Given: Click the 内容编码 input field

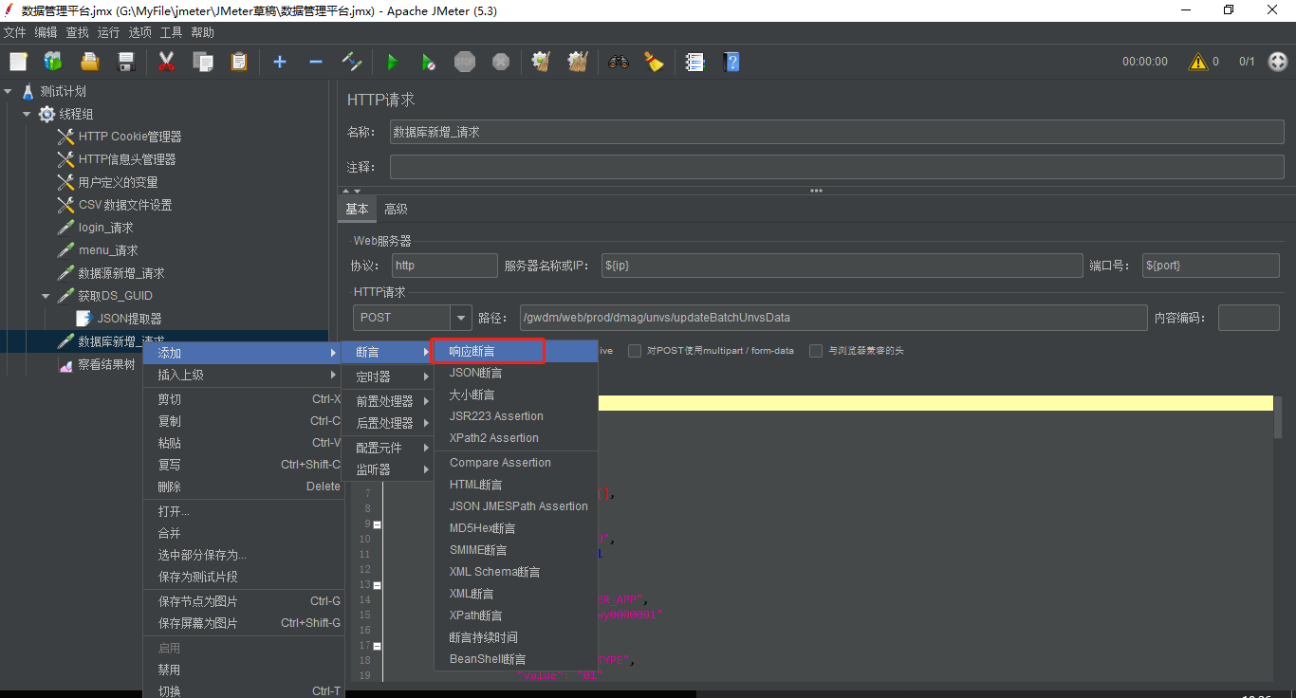Looking at the screenshot, I should (1249, 318).
